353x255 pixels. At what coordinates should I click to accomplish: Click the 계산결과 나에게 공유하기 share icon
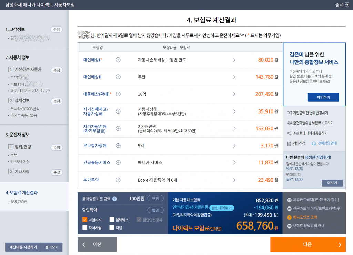[289, 133]
